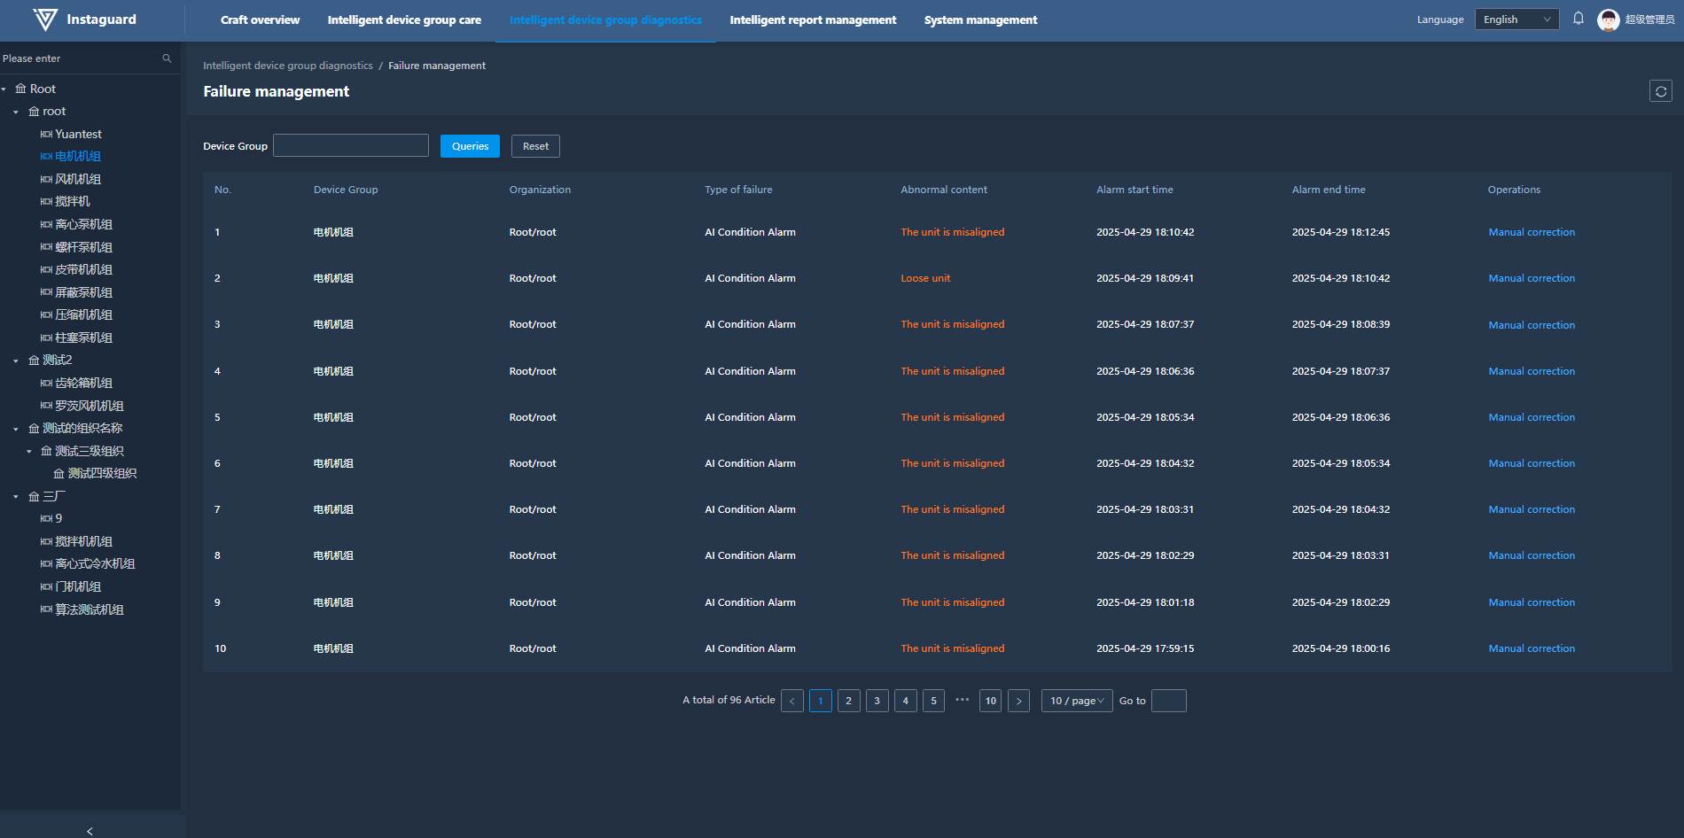Open the Language dropdown set to English
The height and width of the screenshot is (838, 1684).
1516,19
